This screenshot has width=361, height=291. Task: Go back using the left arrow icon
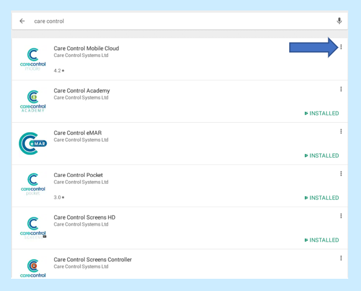click(22, 21)
